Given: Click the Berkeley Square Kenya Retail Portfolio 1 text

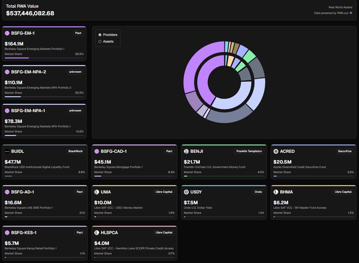Looking at the screenshot, I should (31, 248).
